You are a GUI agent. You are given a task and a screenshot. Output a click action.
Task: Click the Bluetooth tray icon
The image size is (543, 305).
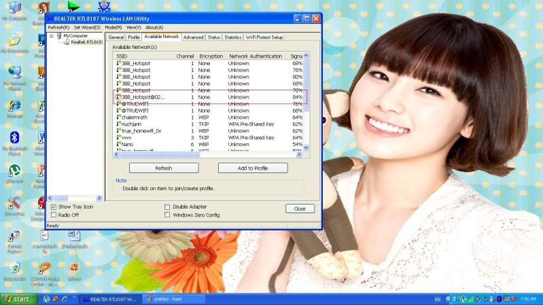coord(499,299)
